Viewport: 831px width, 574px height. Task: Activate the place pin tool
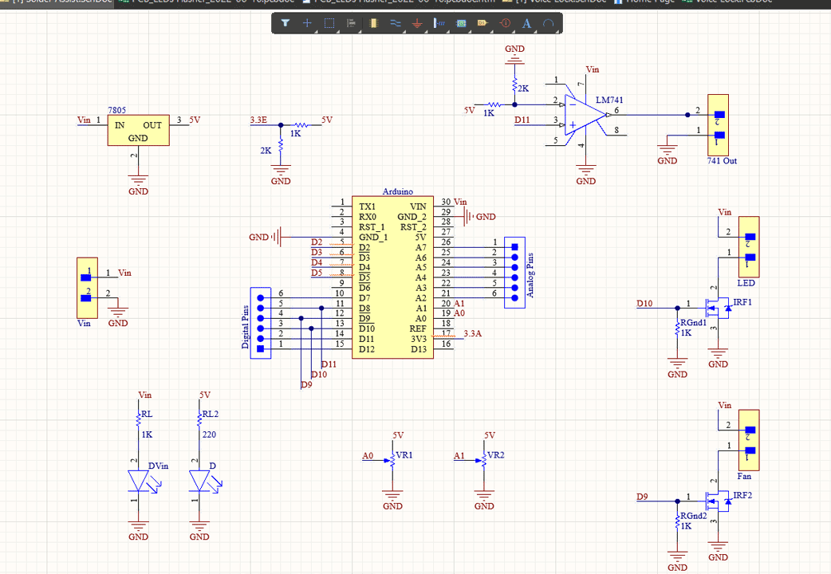pyautogui.click(x=439, y=24)
